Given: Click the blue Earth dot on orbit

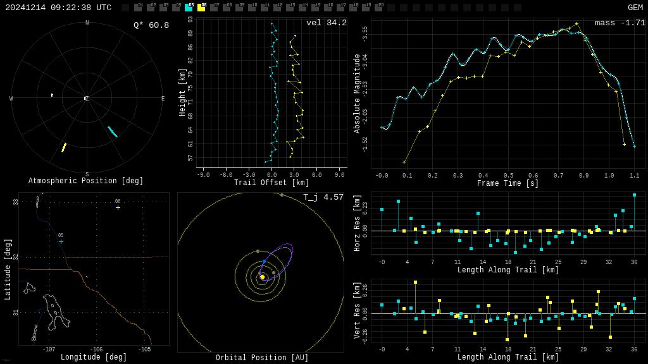Looking at the screenshot, I should (x=265, y=261).
